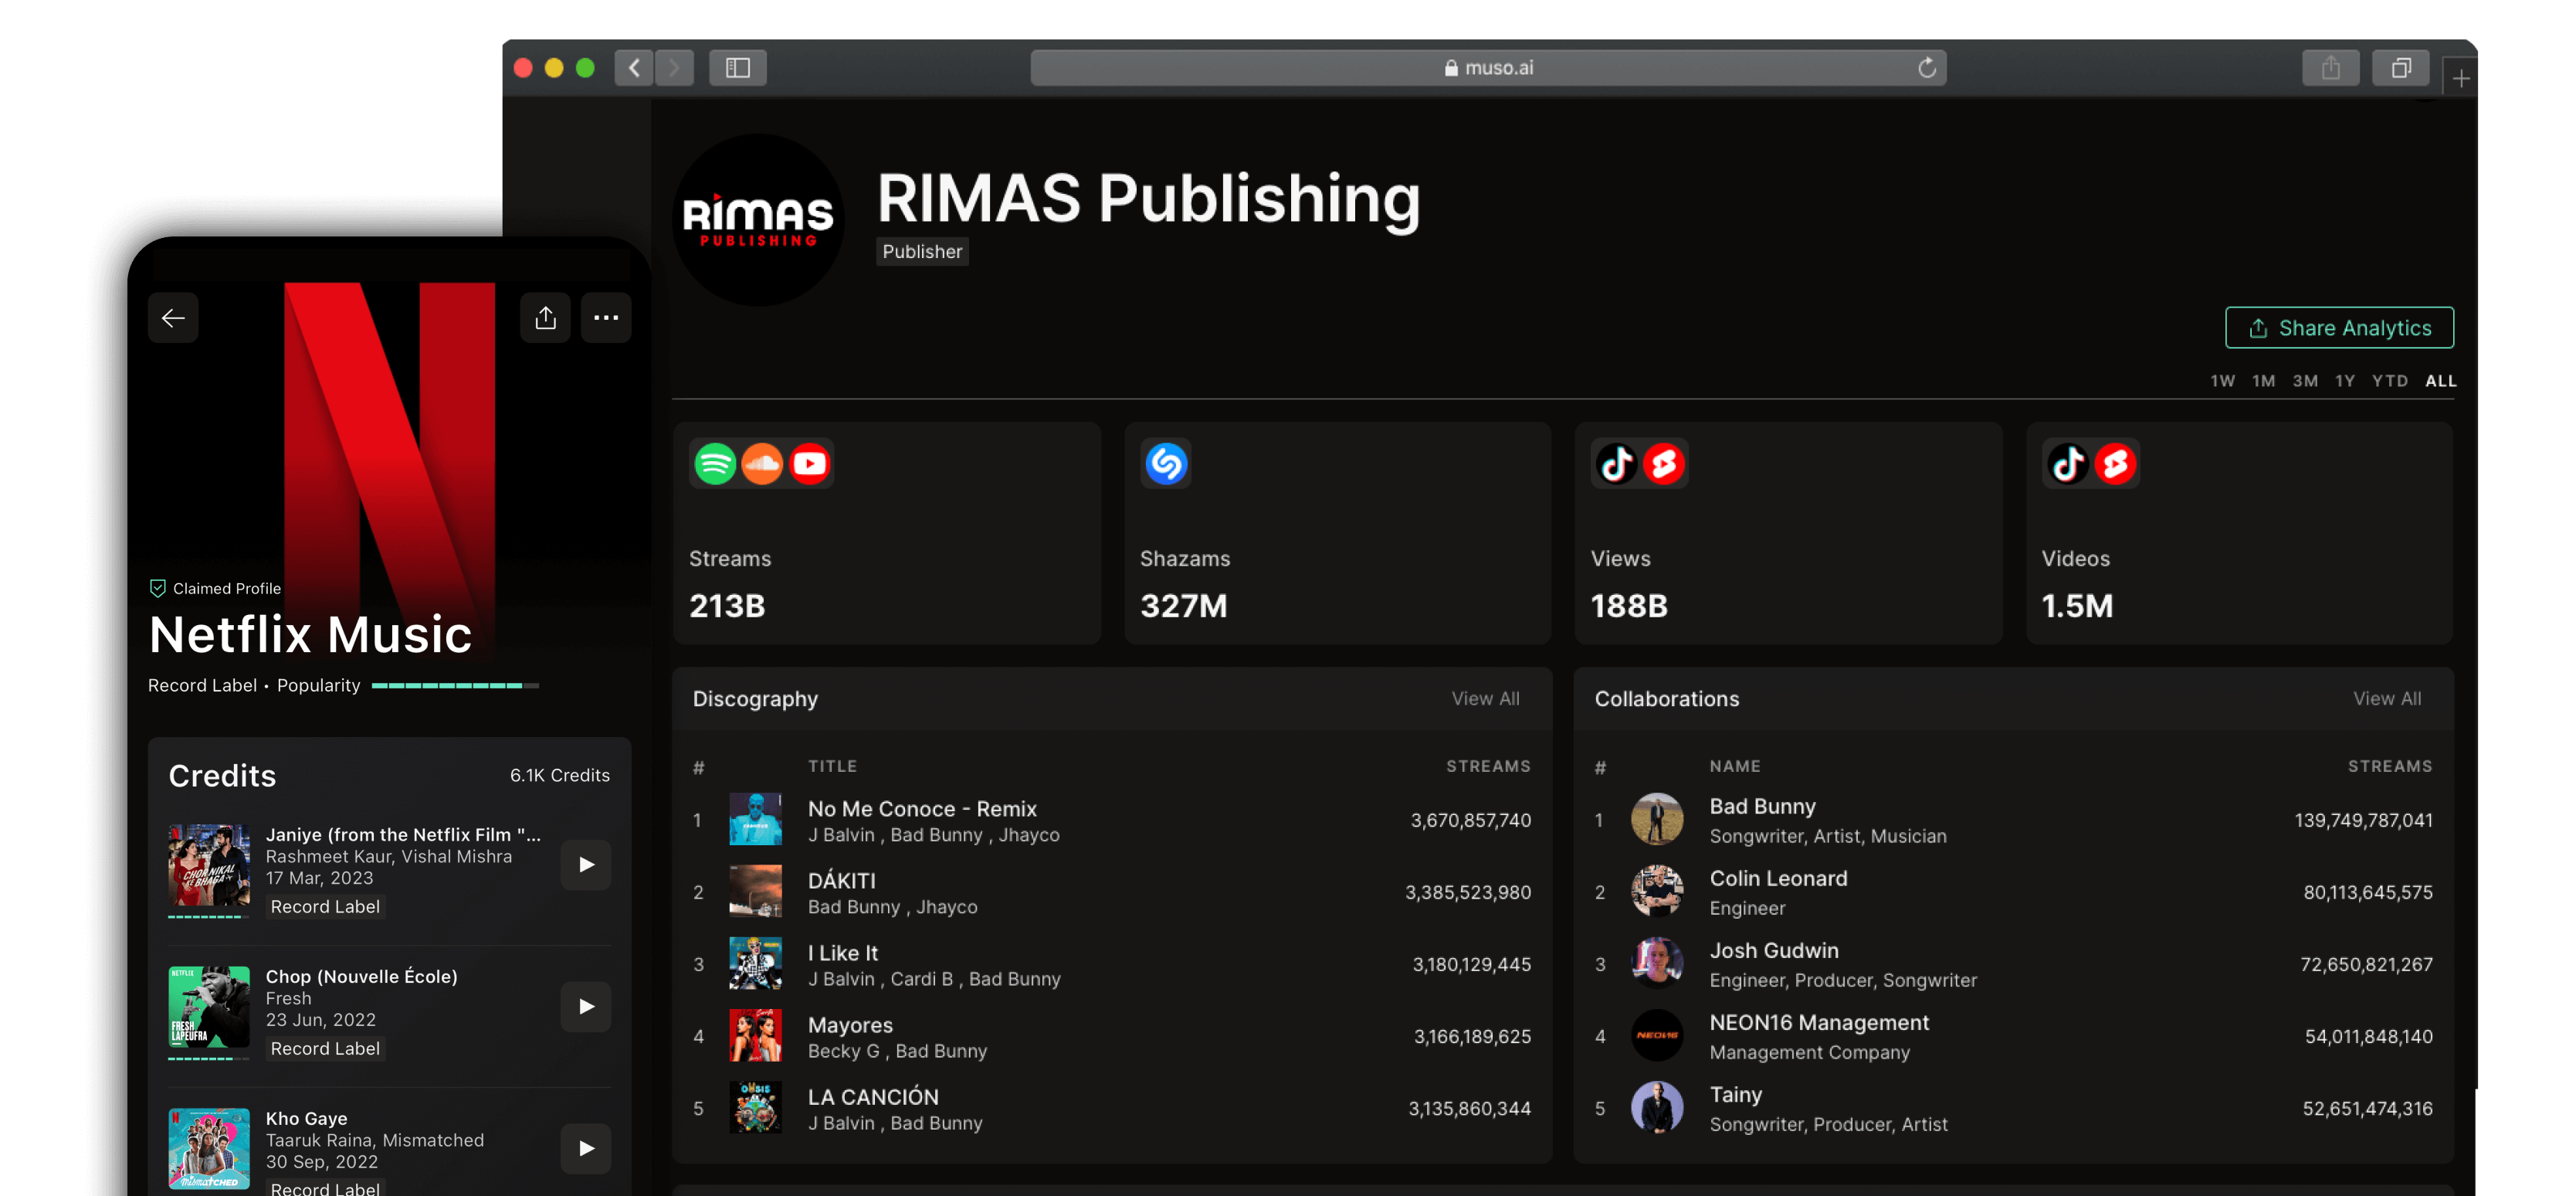Play the Kho Gaye track
The width and height of the screenshot is (2576, 1196).
pyautogui.click(x=586, y=1149)
